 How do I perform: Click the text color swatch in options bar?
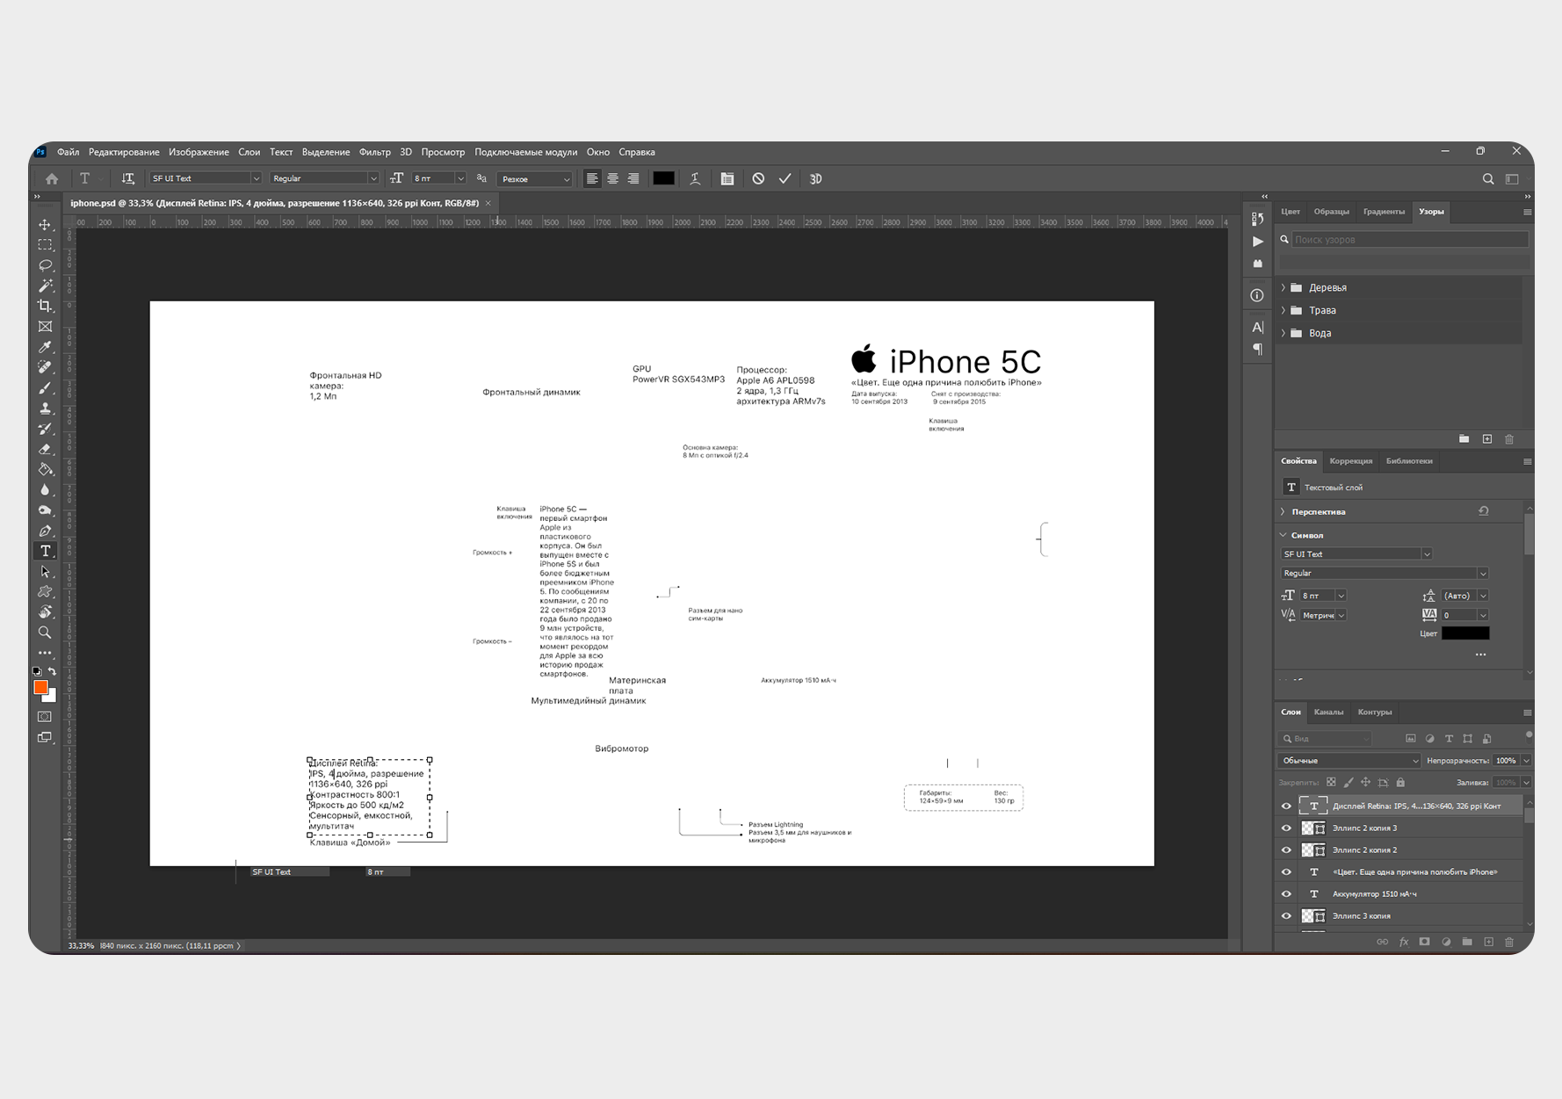click(663, 178)
